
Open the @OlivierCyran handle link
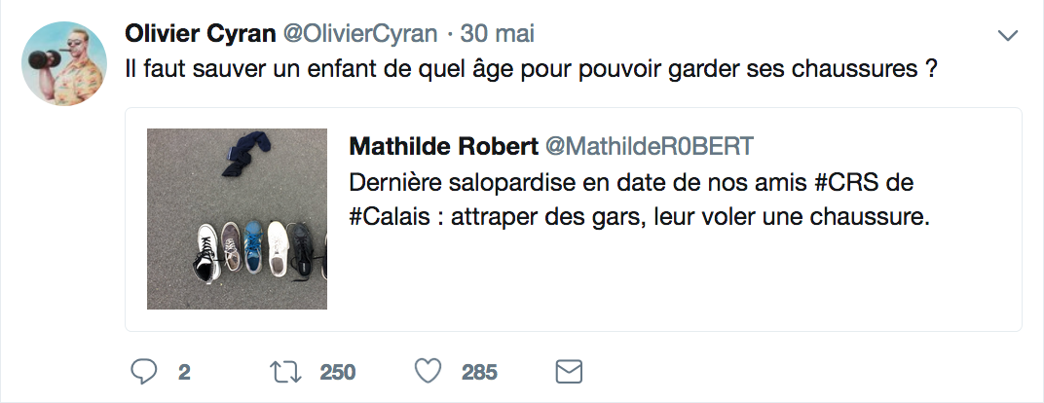[359, 34]
